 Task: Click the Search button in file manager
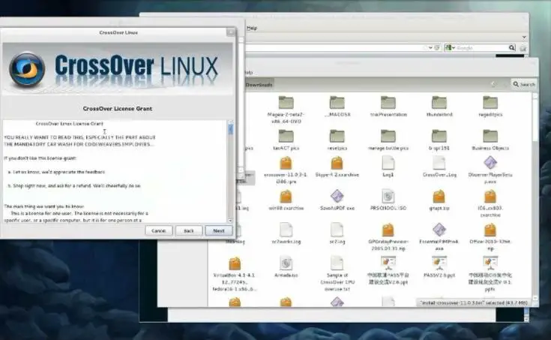524,85
